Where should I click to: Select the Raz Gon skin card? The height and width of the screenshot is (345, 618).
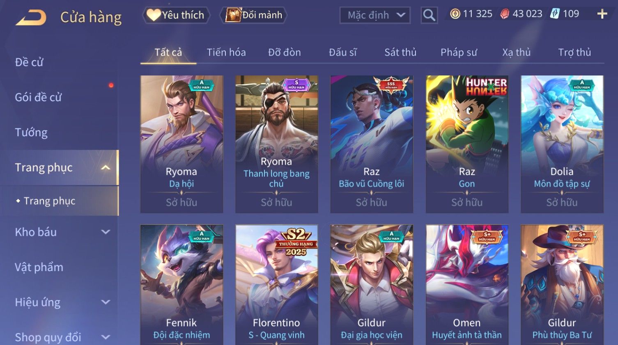click(x=467, y=144)
